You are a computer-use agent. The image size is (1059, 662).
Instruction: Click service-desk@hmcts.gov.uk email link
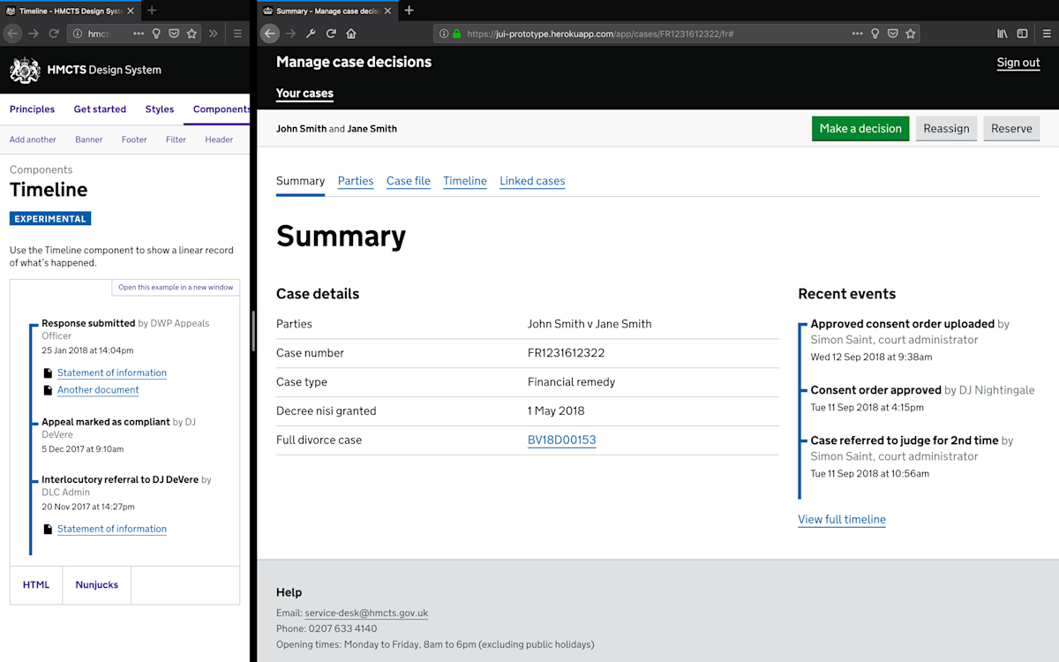(366, 613)
